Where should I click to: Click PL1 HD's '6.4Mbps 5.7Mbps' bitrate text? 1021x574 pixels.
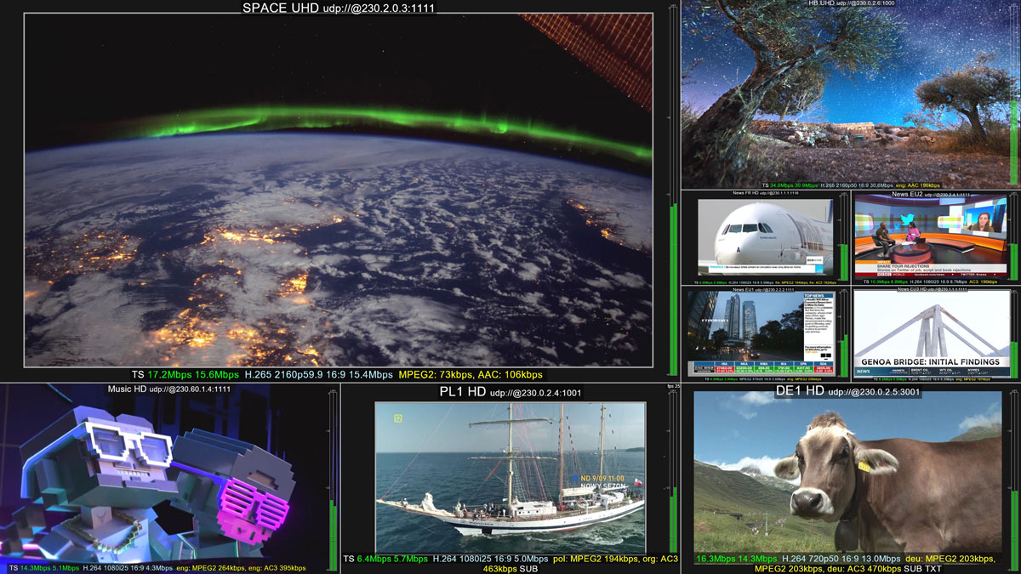coord(391,559)
